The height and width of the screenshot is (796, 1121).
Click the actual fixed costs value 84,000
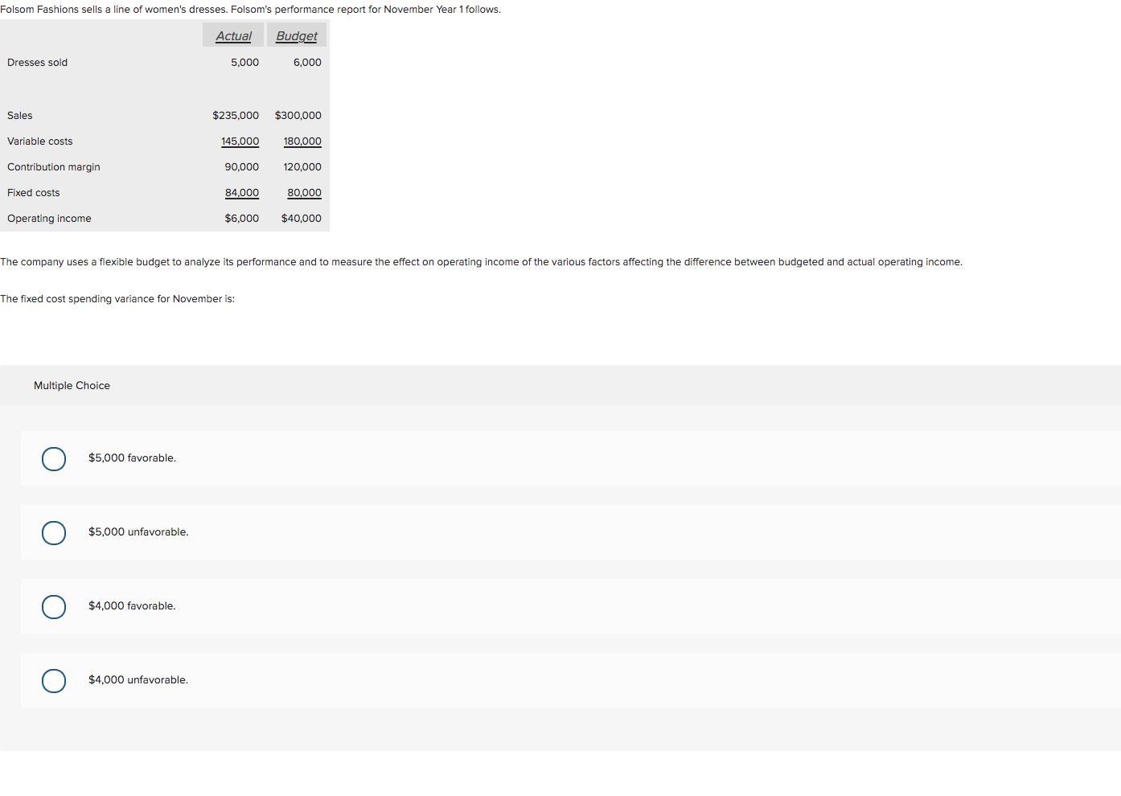tap(243, 192)
